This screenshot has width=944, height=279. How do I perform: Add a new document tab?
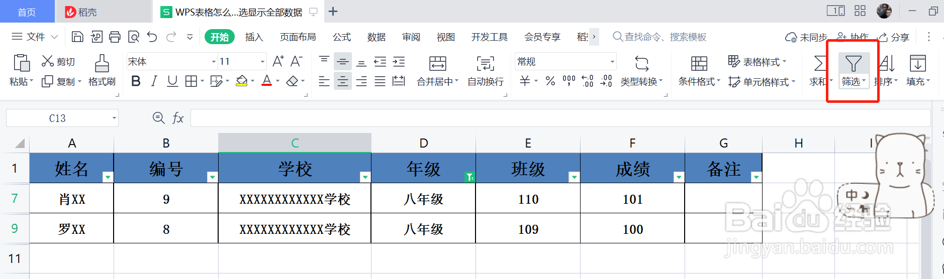333,12
